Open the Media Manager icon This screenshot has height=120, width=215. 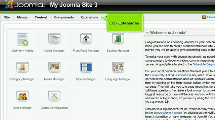54,67
